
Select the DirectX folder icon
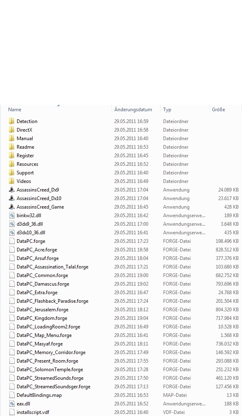point(12,130)
